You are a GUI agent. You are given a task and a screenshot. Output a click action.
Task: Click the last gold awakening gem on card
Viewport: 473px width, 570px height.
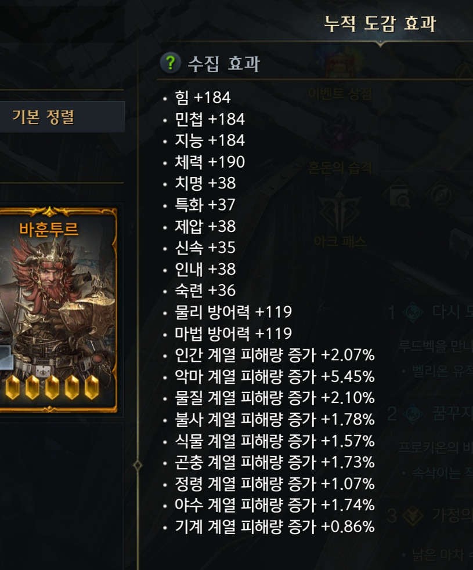tap(91, 387)
